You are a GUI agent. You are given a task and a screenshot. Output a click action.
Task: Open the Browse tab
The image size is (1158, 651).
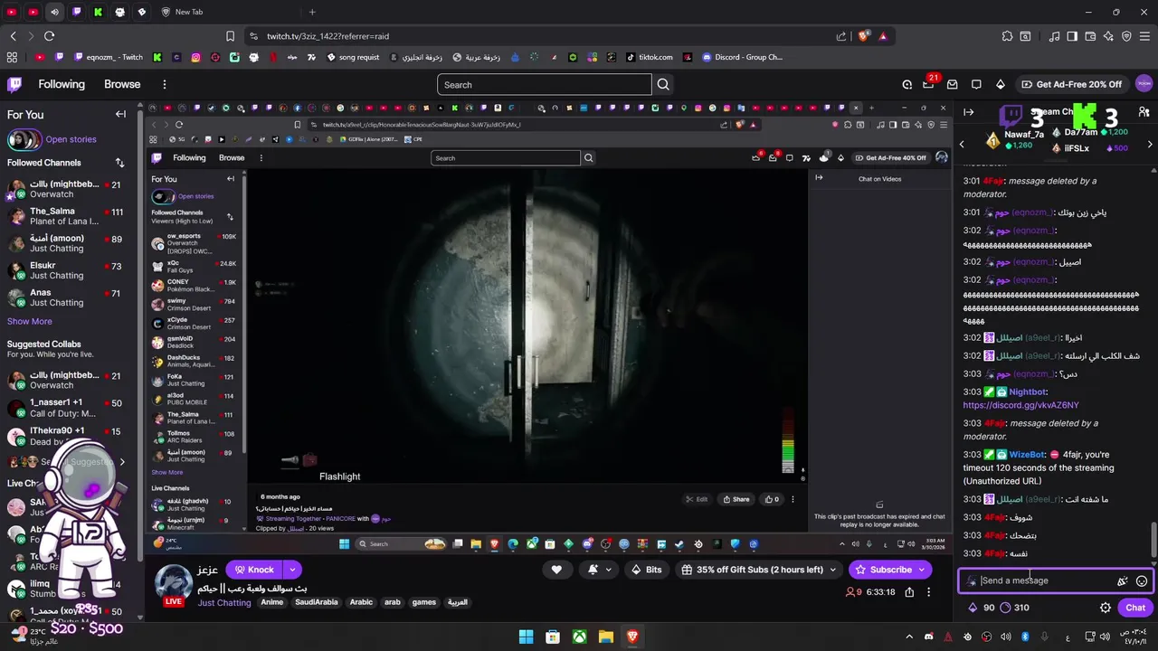pyautogui.click(x=122, y=84)
